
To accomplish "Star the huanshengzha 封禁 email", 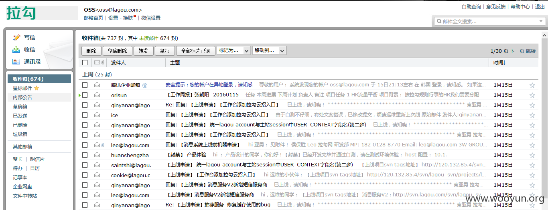I will tap(532, 155).
